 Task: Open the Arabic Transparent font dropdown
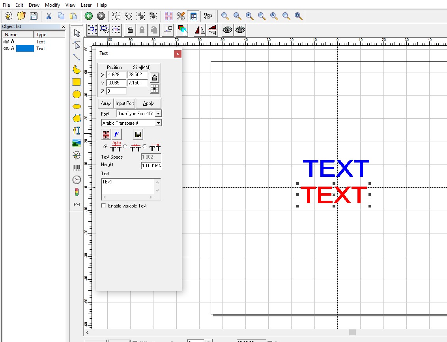click(x=158, y=123)
